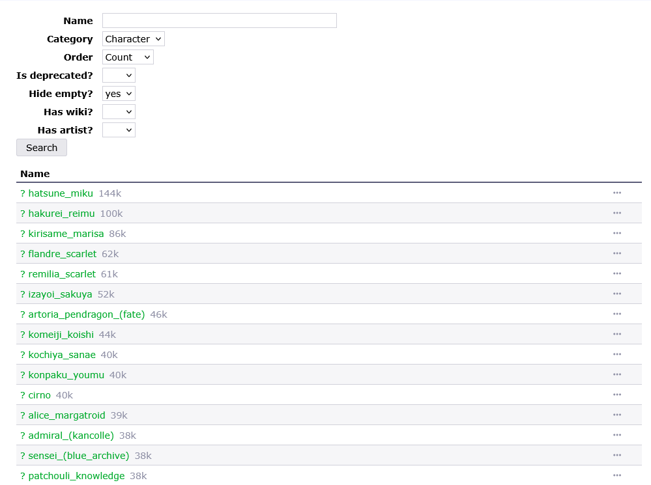
Task: Open options menu for flandre_scarlet row
Action: point(617,253)
